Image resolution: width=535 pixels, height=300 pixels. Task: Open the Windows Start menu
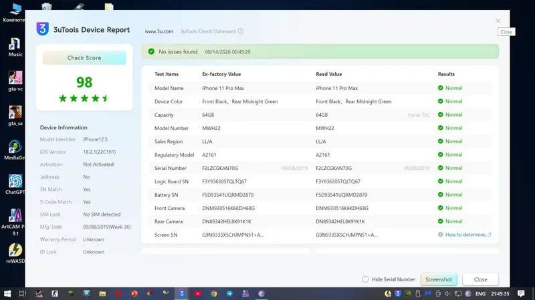point(7,293)
